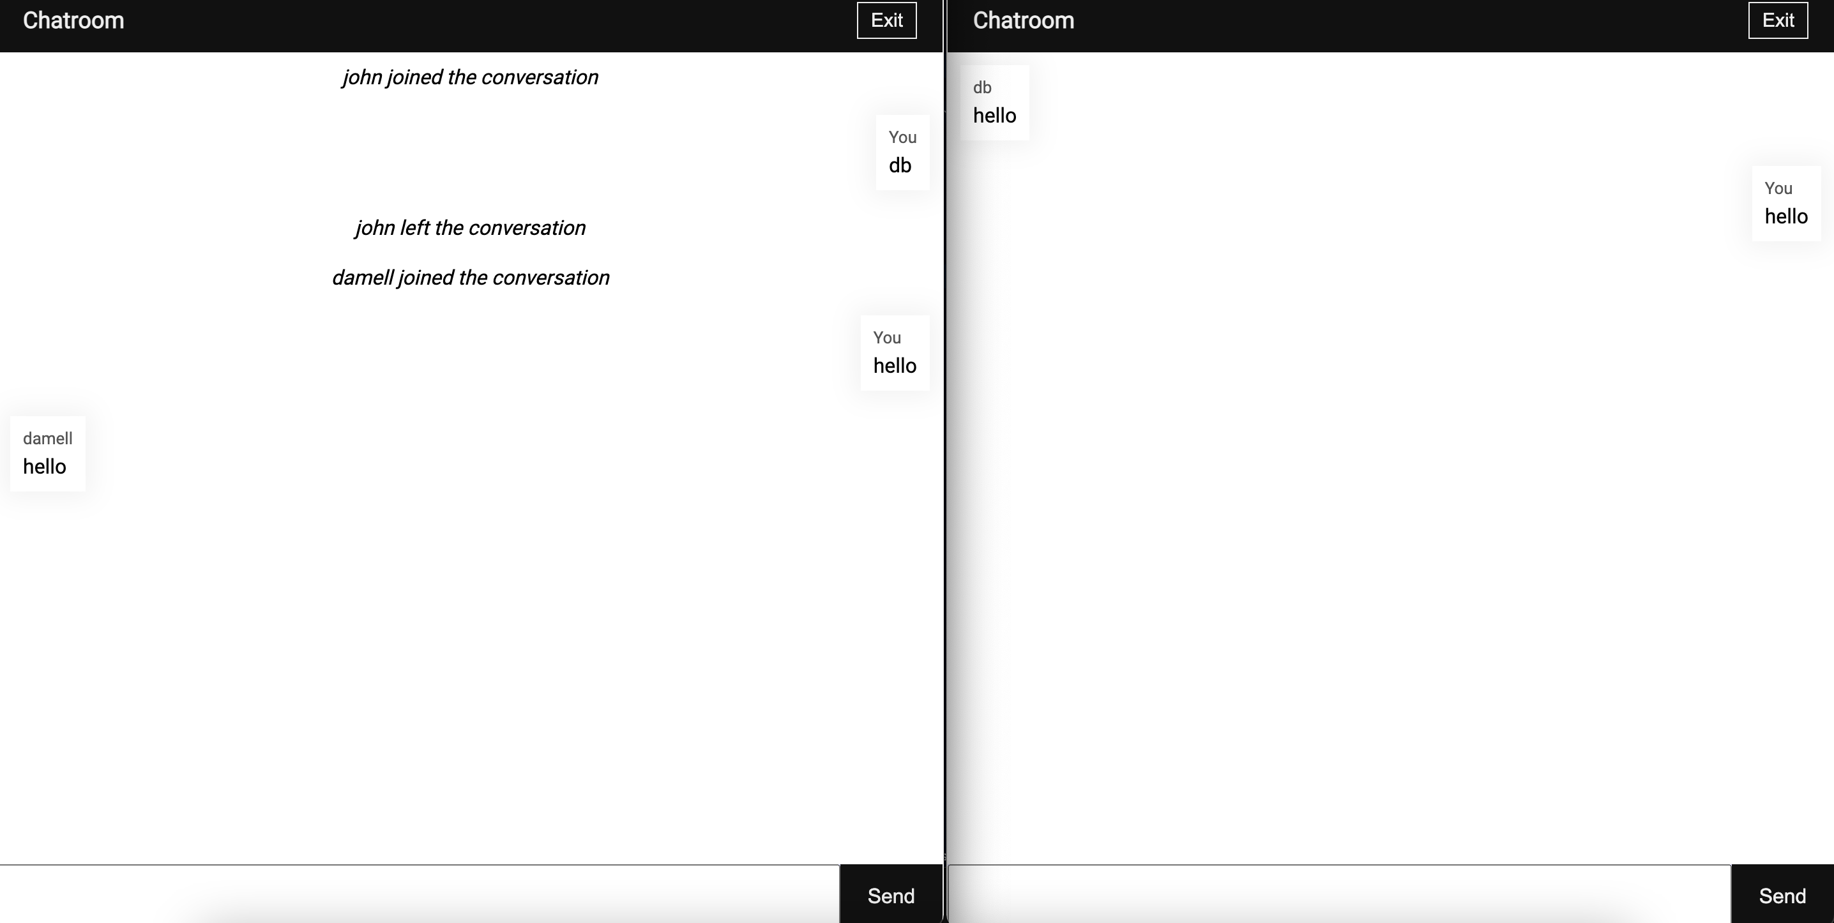Click the right chat message input field
This screenshot has width=1834, height=923.
point(1338,894)
